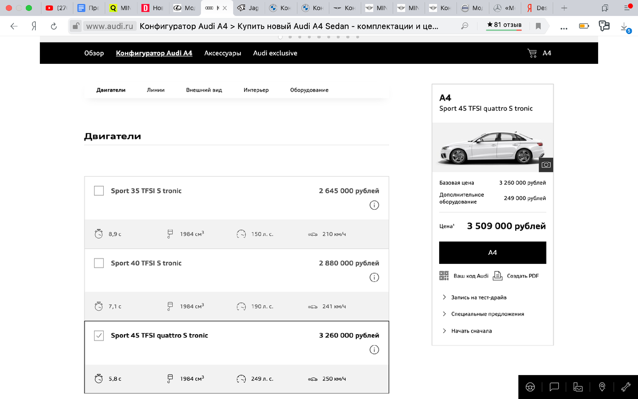Open info for Sport 45 TFSI quattro
The image size is (638, 399).
(x=374, y=350)
